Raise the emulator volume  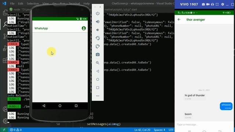pos(98,22)
